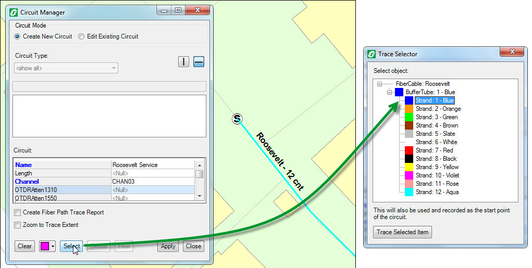The width and height of the screenshot is (532, 268).
Task: Select Strand: 4 - Brown
Action: [x=437, y=125]
